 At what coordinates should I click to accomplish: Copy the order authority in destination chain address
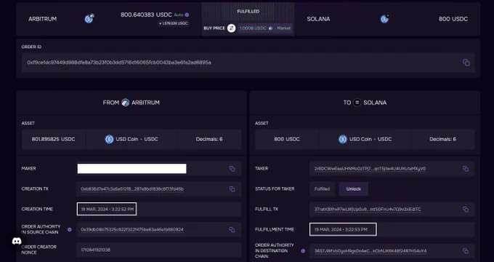point(466,251)
